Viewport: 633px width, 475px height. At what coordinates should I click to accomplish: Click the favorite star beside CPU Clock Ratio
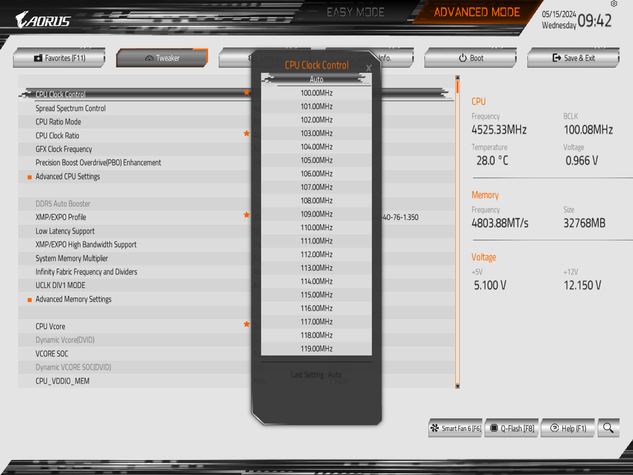(x=246, y=133)
